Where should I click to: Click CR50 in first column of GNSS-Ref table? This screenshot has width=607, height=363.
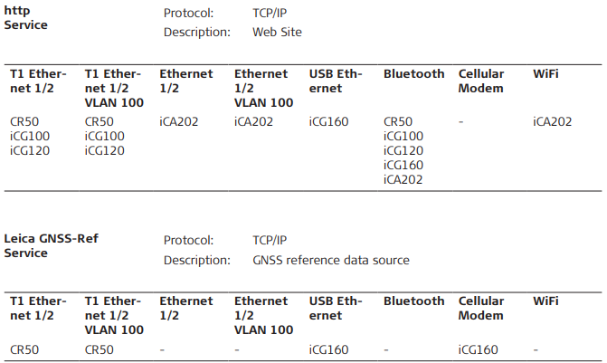[x=24, y=349]
